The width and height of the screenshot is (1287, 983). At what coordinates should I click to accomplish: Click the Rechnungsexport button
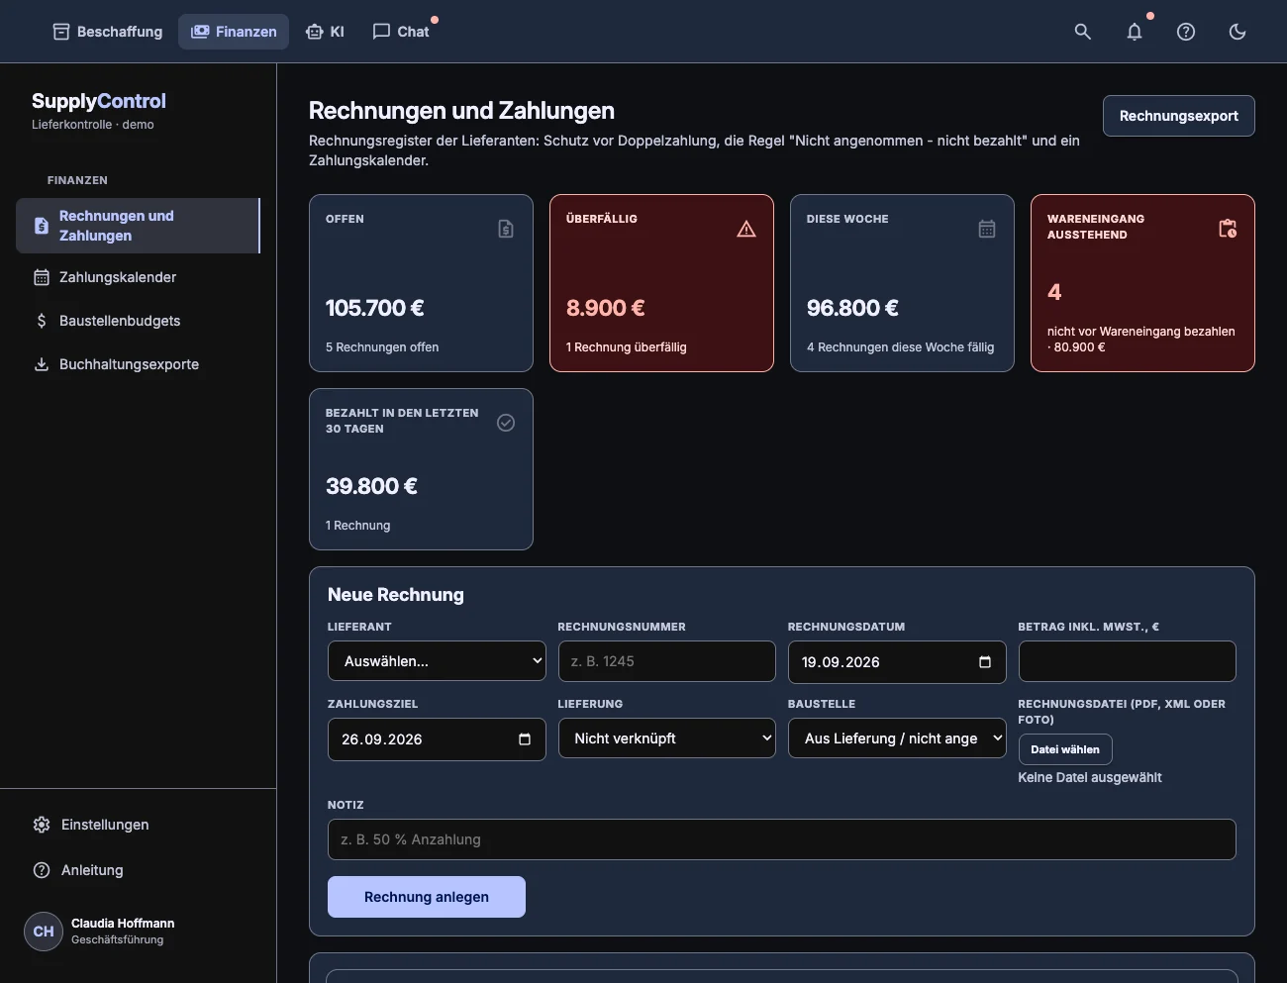point(1179,116)
